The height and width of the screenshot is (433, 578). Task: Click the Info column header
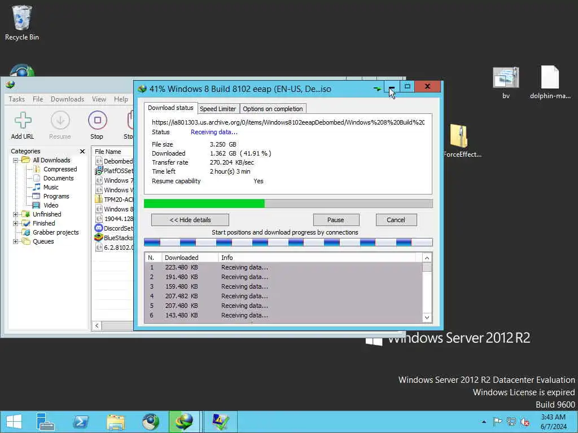coord(317,257)
